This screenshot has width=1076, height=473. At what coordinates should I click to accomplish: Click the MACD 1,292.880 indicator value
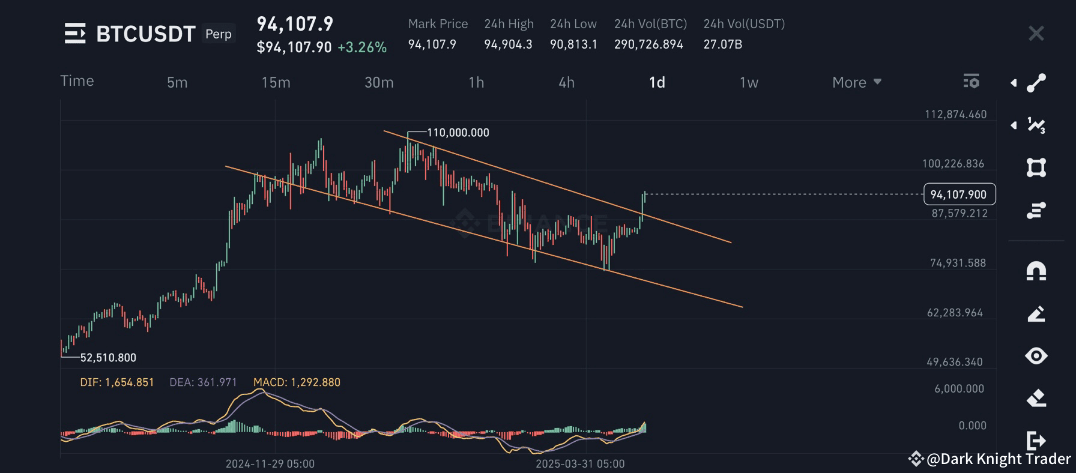297,382
